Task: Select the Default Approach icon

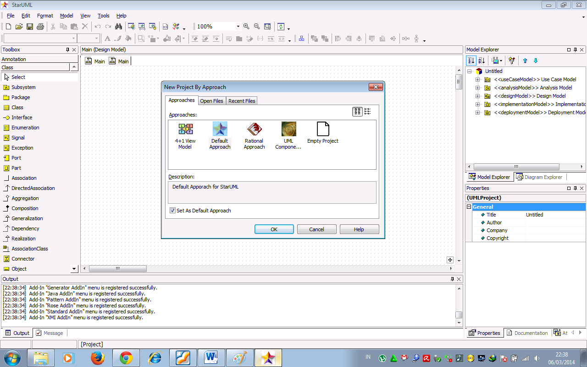Action: [220, 136]
